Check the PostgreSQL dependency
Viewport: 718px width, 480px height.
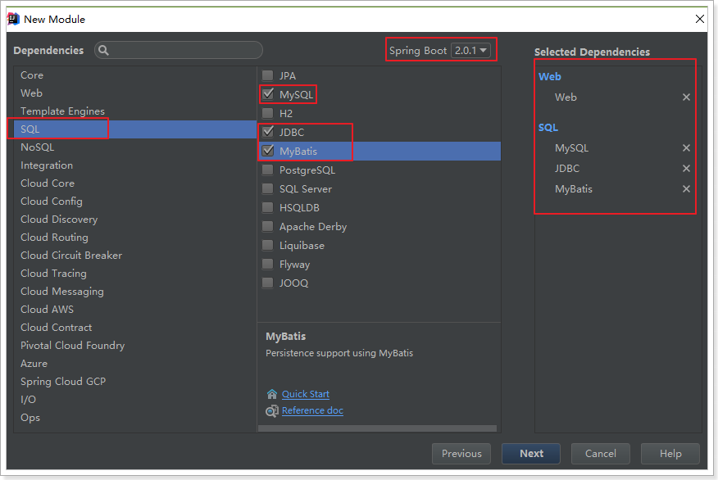click(x=268, y=170)
